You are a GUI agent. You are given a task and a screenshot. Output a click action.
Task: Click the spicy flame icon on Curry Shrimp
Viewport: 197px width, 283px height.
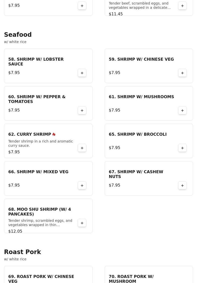pos(54,134)
